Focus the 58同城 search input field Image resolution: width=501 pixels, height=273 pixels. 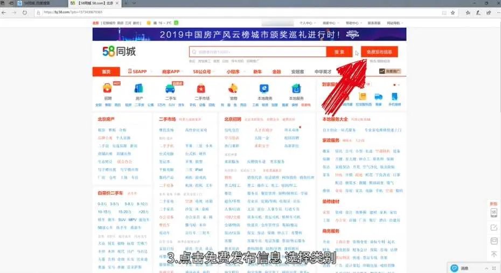(258, 52)
